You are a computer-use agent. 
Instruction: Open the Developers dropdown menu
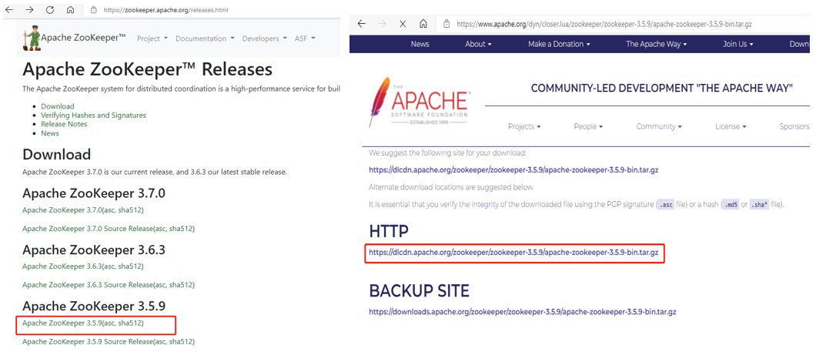264,39
